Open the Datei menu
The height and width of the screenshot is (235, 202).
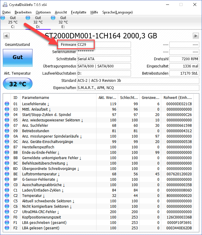7,12
